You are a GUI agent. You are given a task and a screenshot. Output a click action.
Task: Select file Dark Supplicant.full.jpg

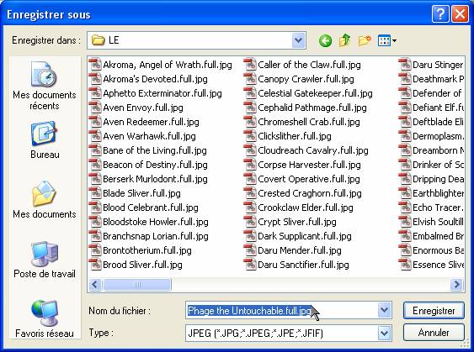pyautogui.click(x=298, y=235)
